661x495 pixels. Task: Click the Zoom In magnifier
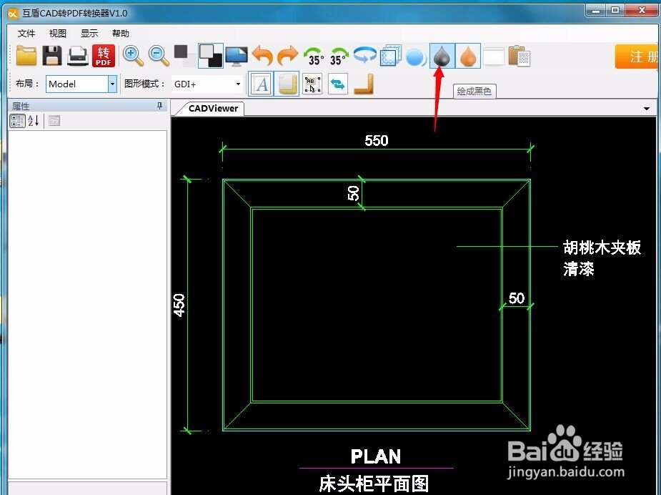point(133,56)
